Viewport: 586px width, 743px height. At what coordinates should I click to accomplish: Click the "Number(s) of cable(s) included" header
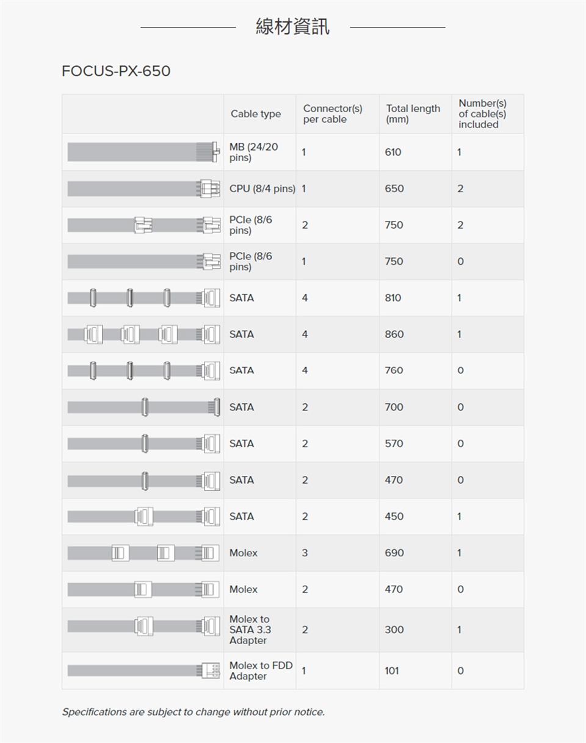point(482,114)
